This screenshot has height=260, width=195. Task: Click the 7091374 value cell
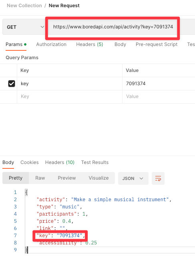pyautogui.click(x=159, y=84)
